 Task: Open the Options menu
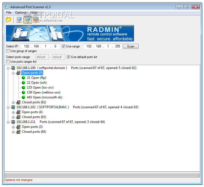click(21, 13)
